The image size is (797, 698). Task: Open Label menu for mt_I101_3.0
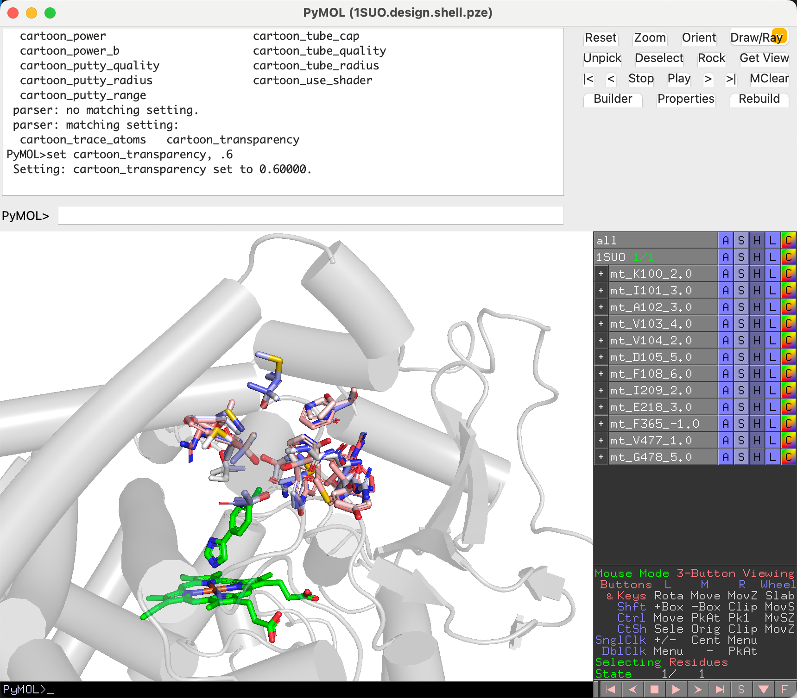click(772, 290)
